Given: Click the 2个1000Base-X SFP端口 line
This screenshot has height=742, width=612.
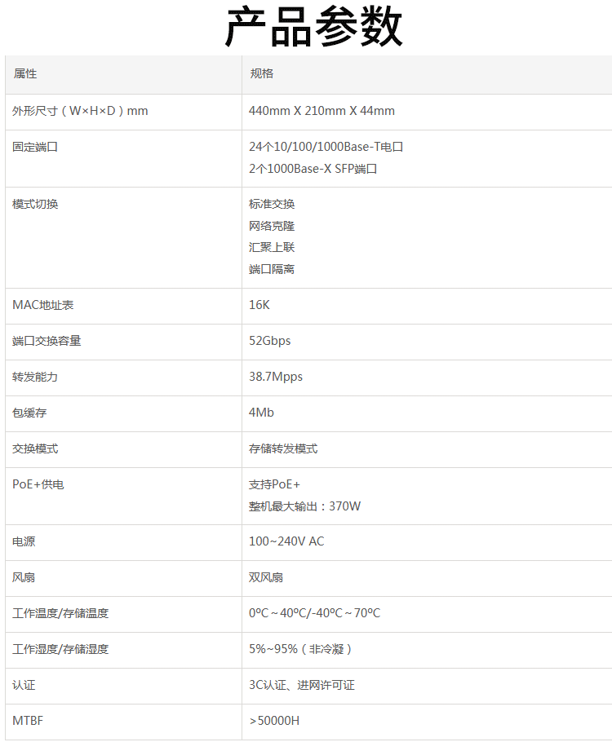Looking at the screenshot, I should coord(313,170).
